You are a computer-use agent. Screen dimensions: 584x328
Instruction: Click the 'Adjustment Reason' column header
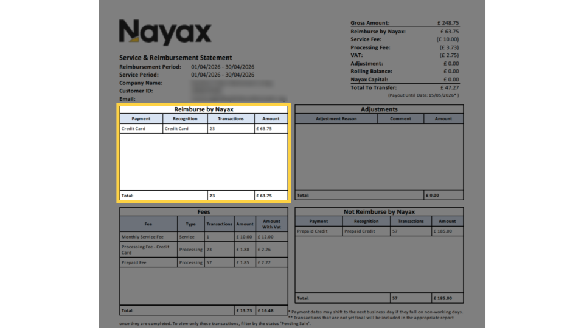336,118
